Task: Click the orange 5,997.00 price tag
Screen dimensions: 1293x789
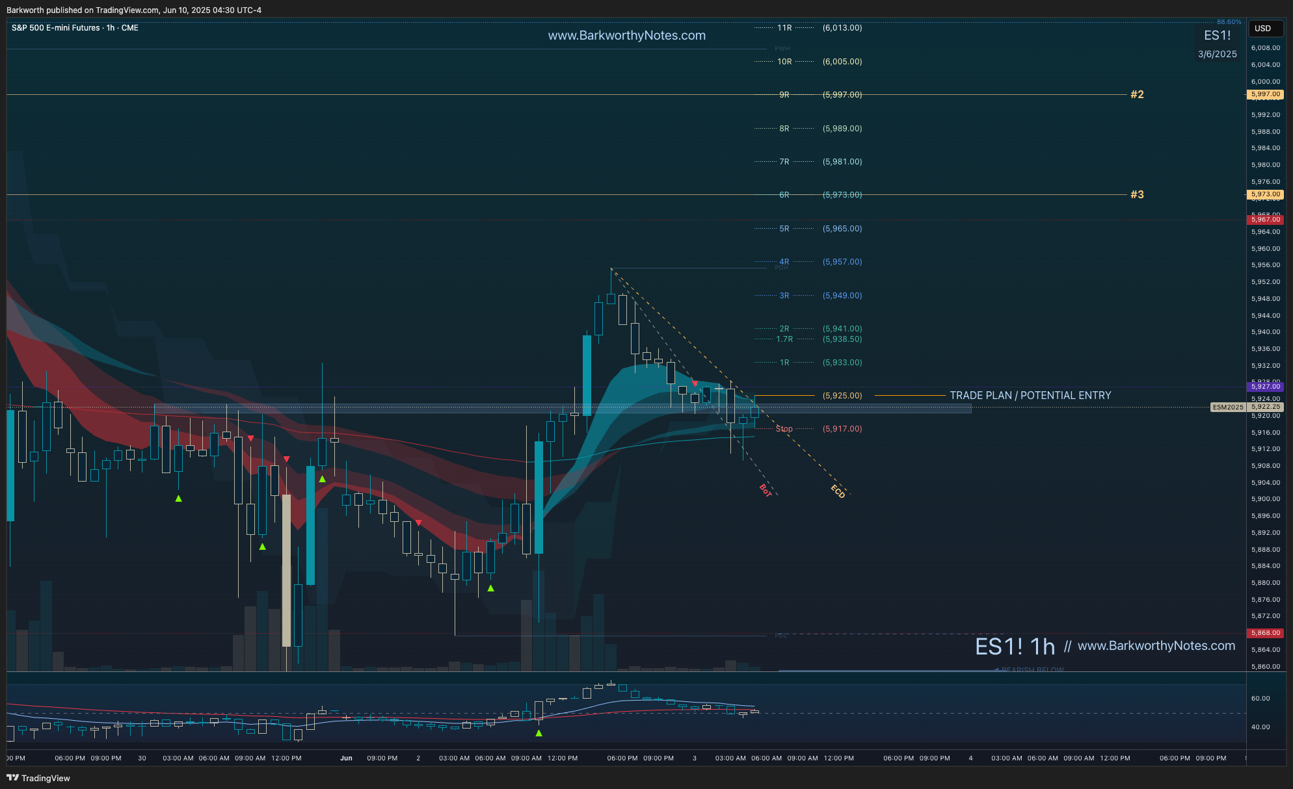Action: coord(1265,94)
